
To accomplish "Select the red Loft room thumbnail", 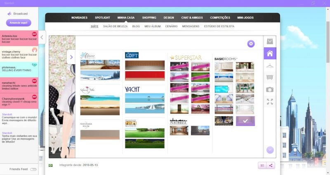I will (x=145, y=76).
